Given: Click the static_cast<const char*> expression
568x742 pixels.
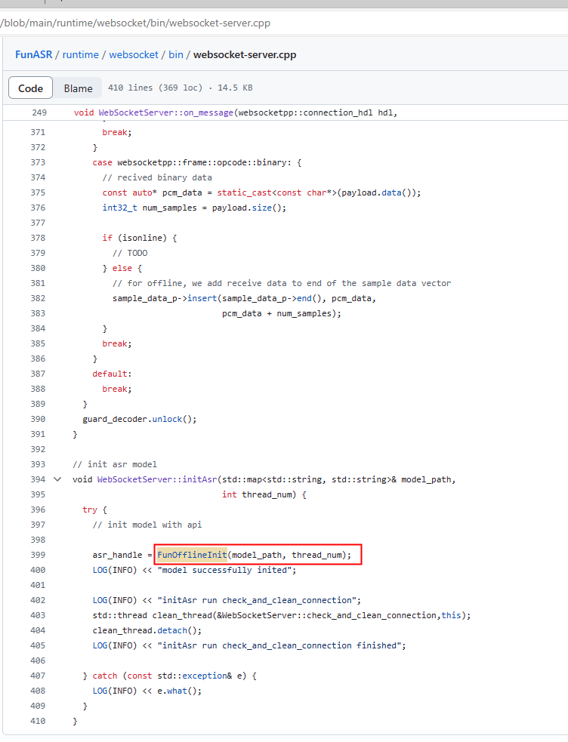Looking at the screenshot, I should coord(277,192).
